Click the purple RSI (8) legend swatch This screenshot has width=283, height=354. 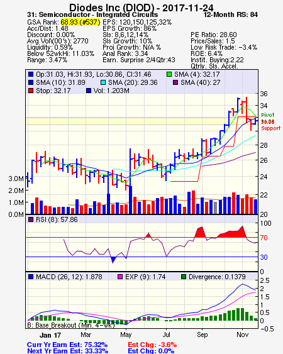pos(31,219)
